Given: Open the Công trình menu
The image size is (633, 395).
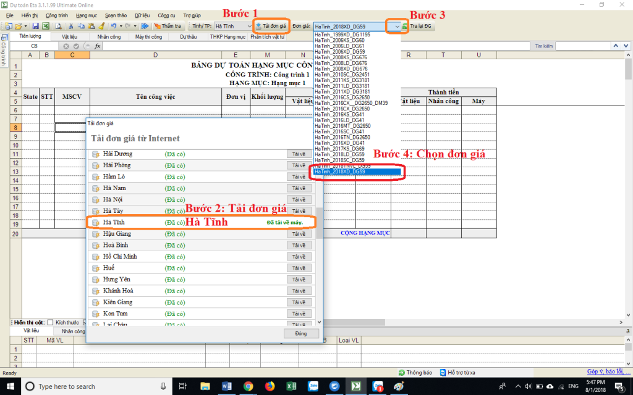Looking at the screenshot, I should pos(57,14).
